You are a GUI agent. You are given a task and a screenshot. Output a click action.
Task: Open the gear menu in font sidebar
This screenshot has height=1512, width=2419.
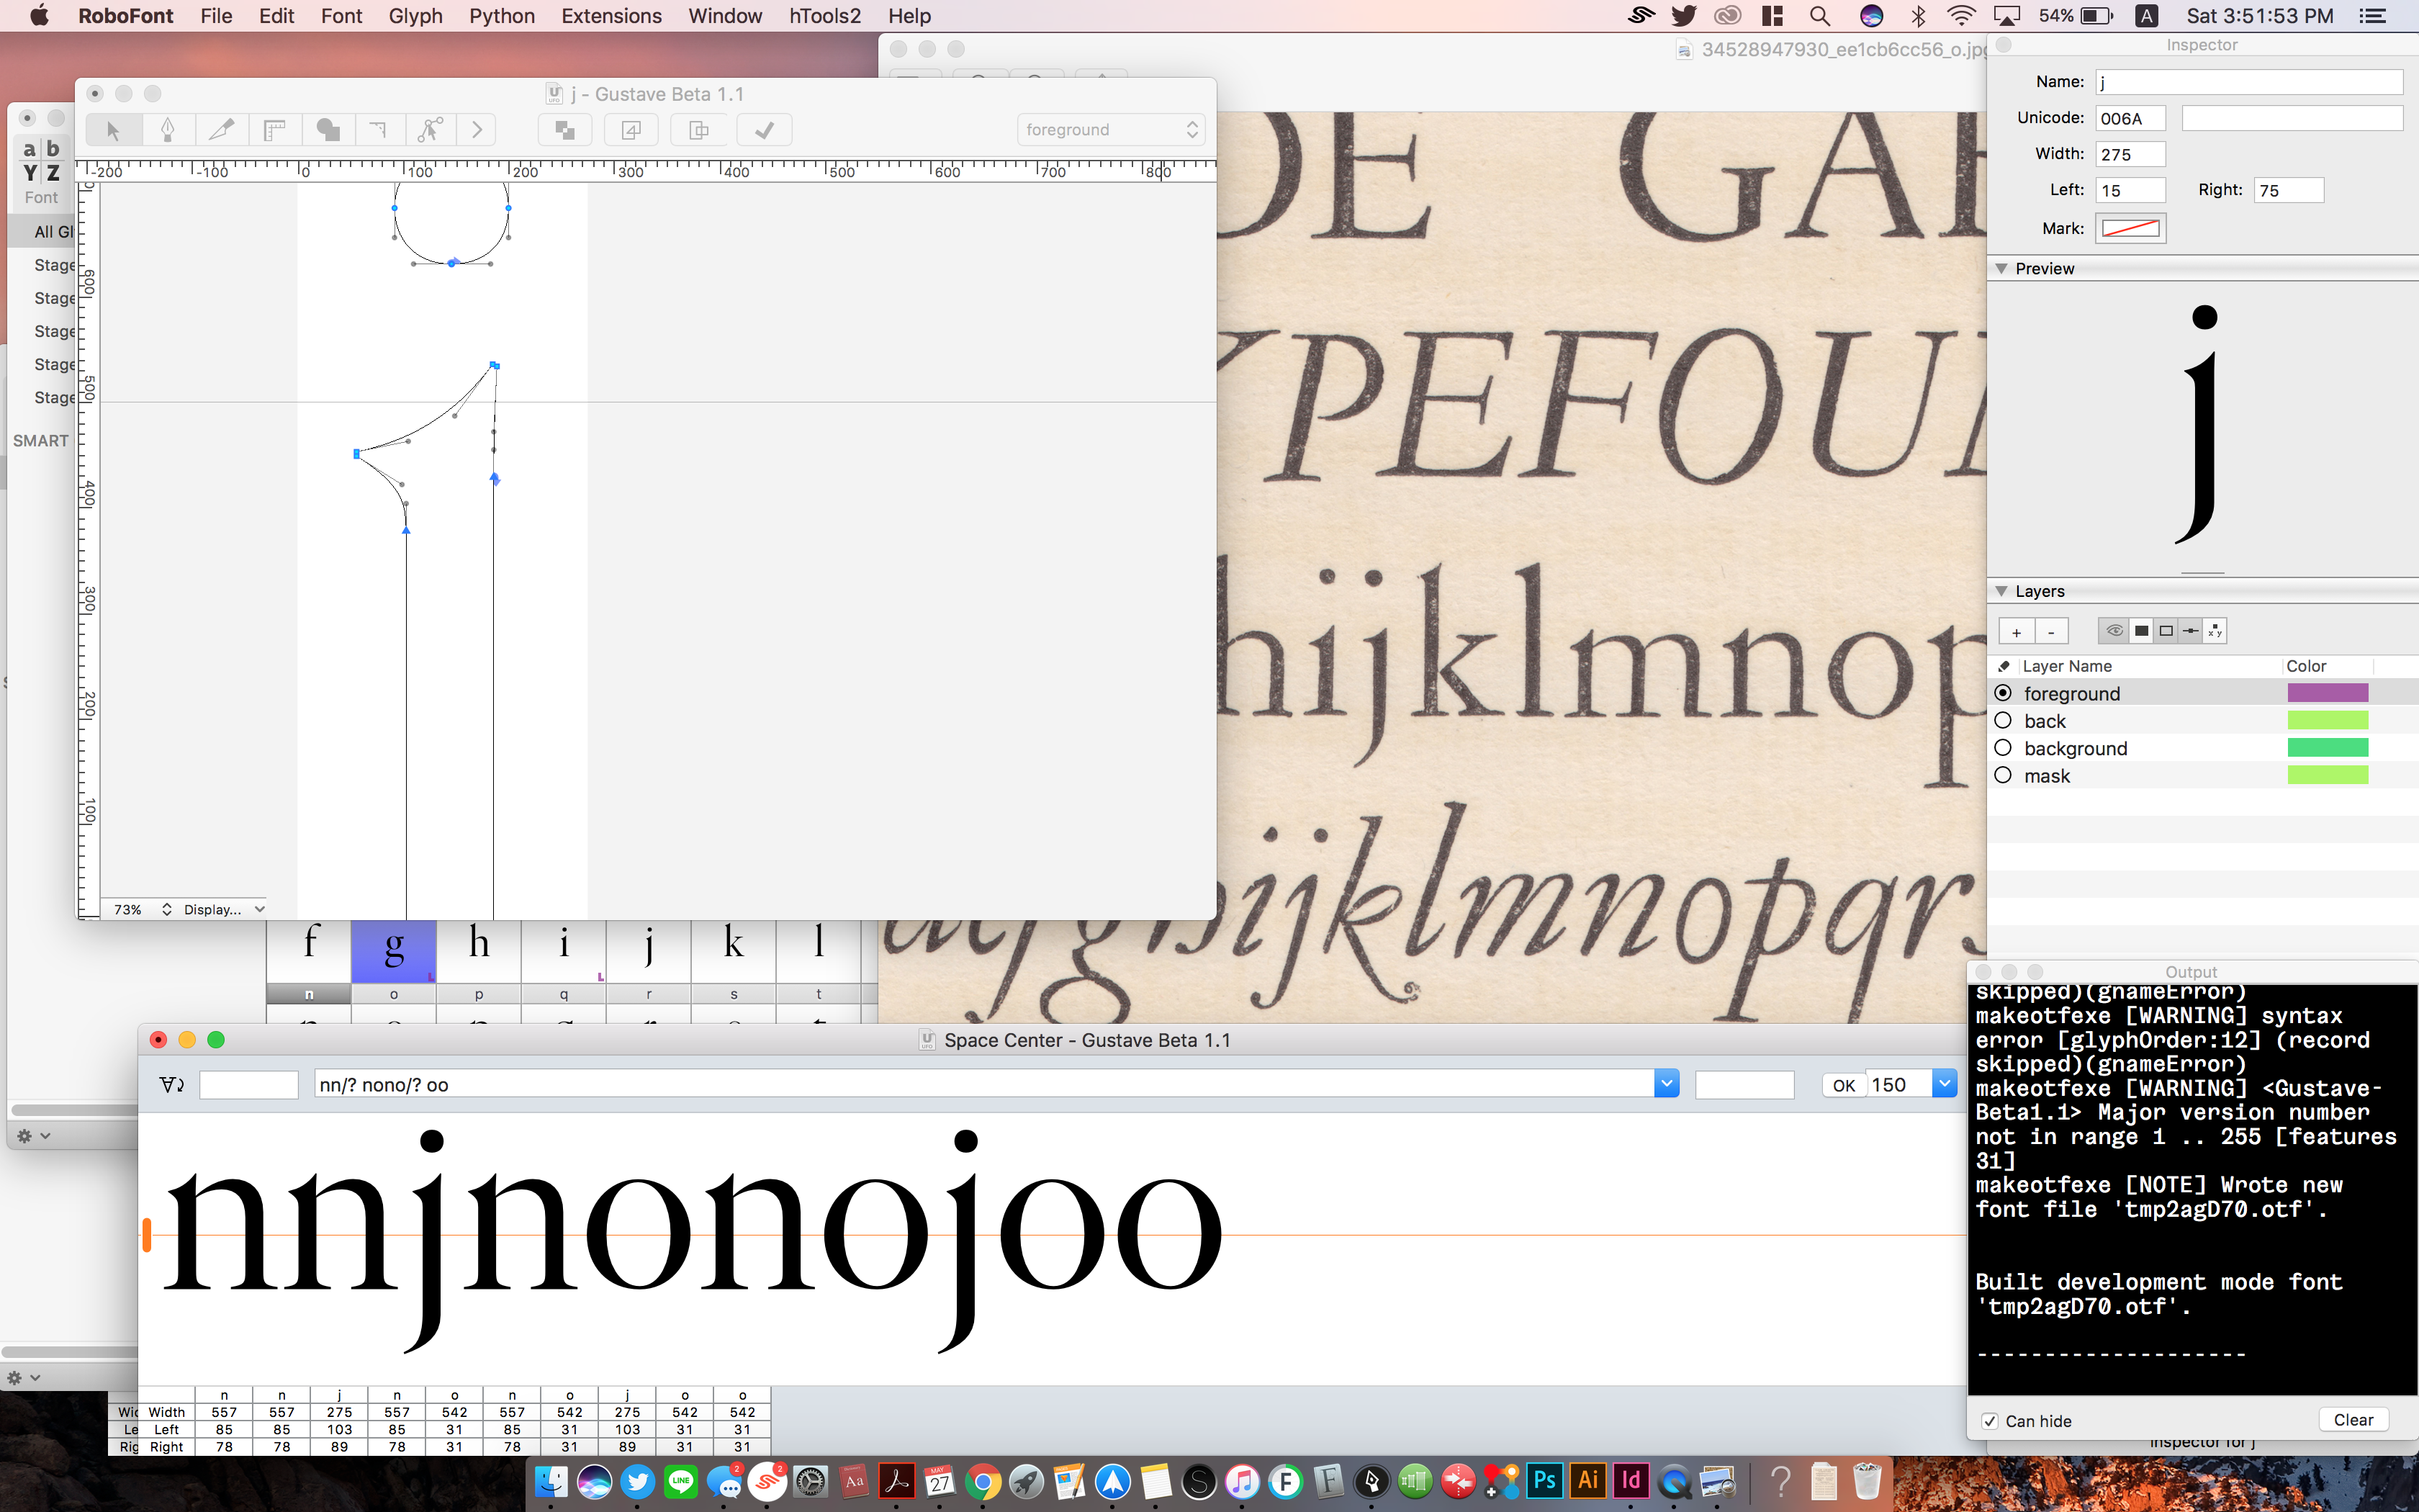(x=32, y=1136)
